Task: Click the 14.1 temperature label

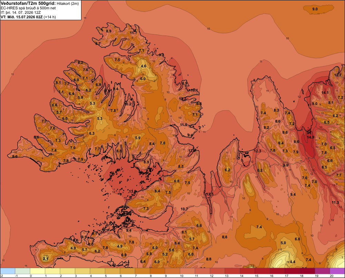Action: (325, 93)
